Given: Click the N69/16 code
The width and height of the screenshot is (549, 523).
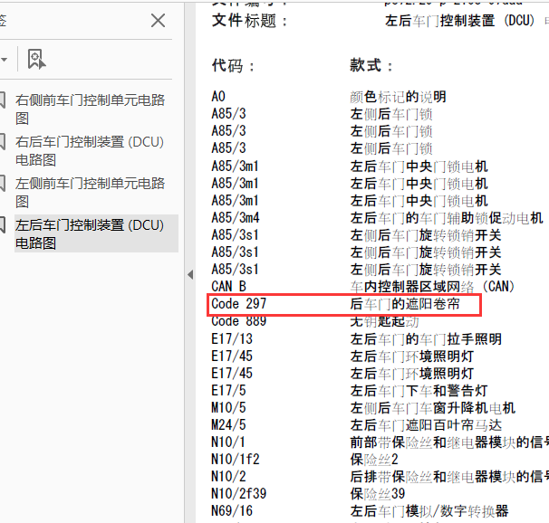Looking at the screenshot, I should pyautogui.click(x=232, y=510).
